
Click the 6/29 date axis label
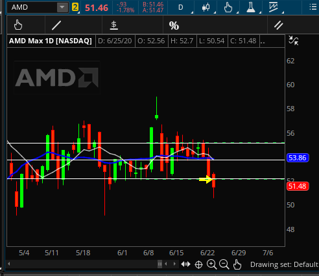(x=239, y=253)
